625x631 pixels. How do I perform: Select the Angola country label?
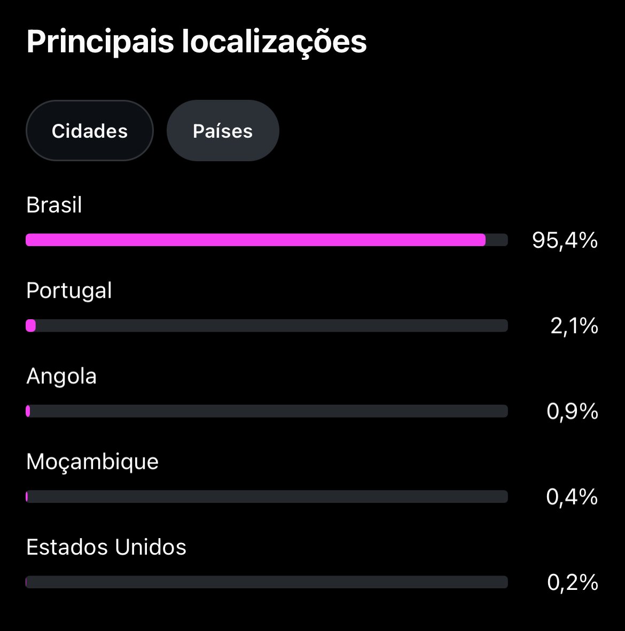[x=61, y=376]
